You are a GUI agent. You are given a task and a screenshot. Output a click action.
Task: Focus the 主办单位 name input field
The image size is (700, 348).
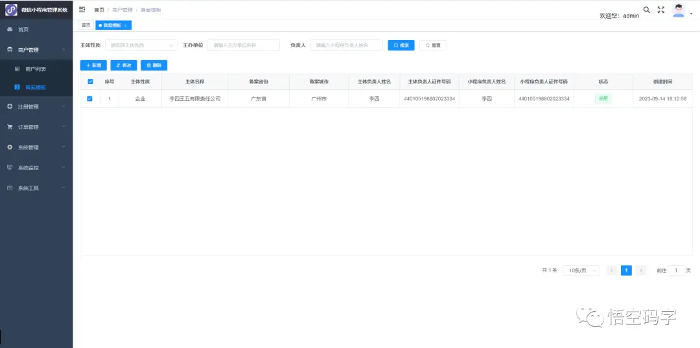tap(244, 45)
